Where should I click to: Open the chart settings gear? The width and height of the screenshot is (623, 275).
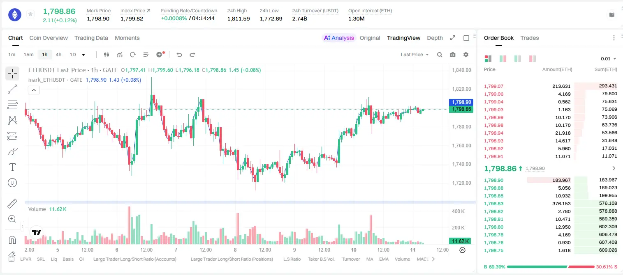coord(466,55)
